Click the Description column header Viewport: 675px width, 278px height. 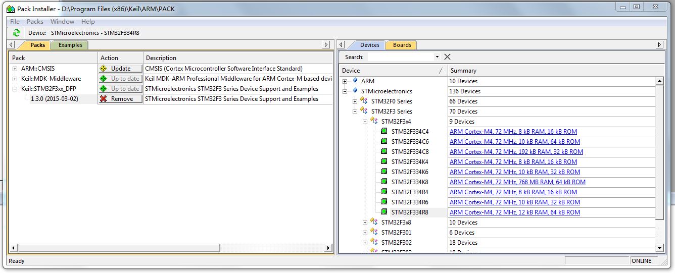(x=237, y=58)
